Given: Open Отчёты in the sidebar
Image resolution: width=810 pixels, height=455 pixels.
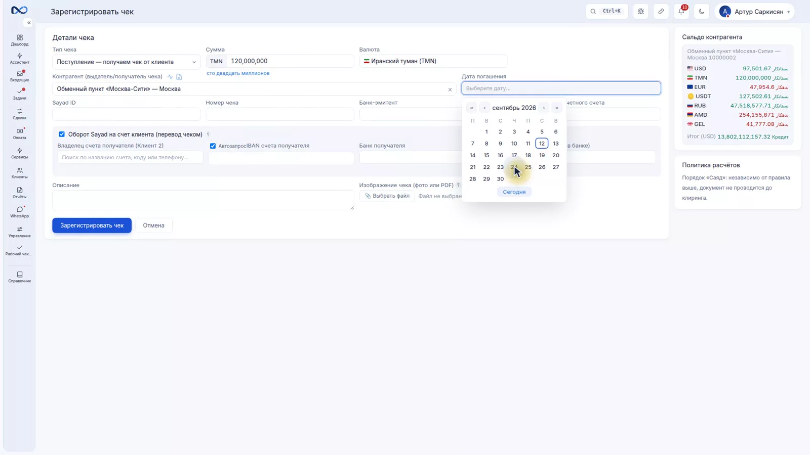Looking at the screenshot, I should point(20,193).
